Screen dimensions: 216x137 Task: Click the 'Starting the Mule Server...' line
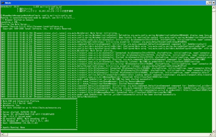tap(15, 24)
